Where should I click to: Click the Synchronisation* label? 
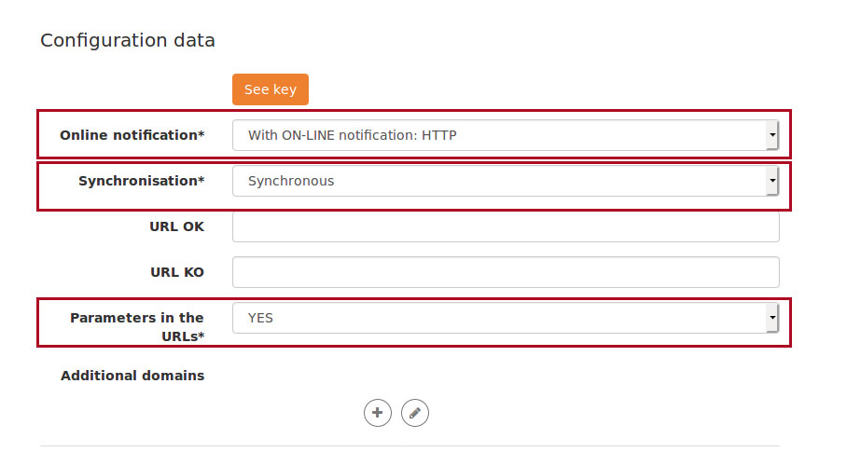[142, 181]
